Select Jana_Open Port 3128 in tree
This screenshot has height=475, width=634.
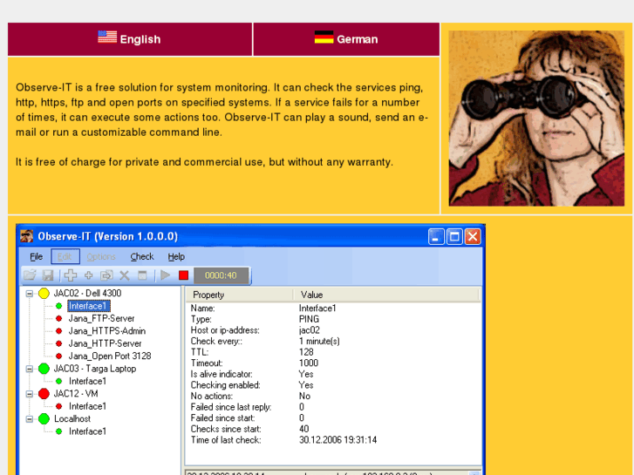(110, 356)
